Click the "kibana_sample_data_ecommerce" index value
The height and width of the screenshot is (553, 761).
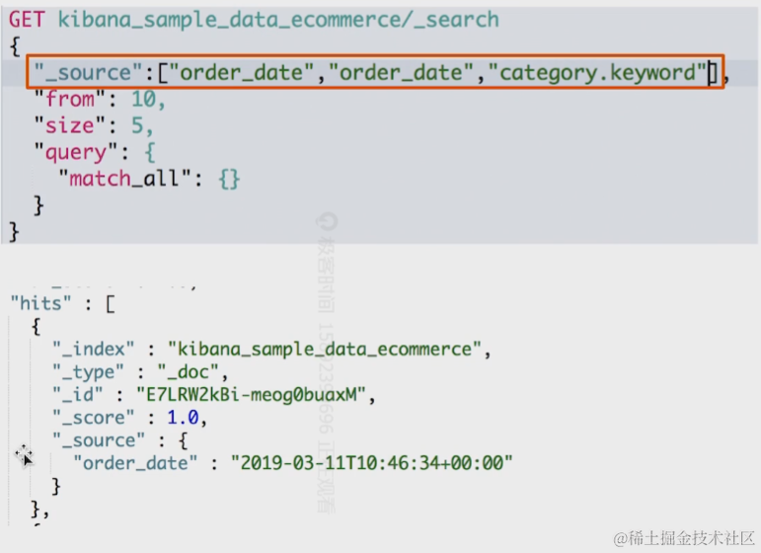325,350
